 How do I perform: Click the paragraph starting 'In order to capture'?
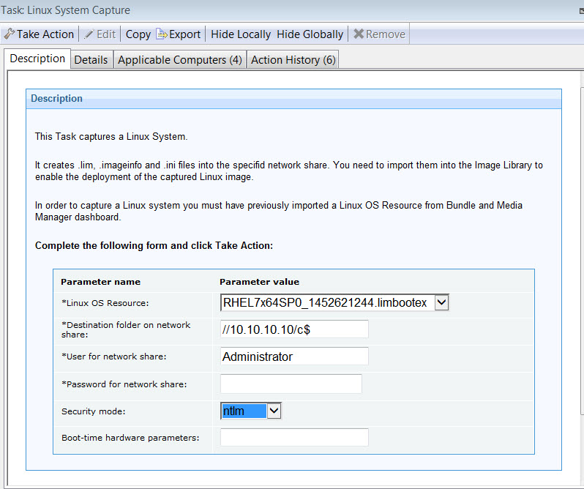[279, 211]
